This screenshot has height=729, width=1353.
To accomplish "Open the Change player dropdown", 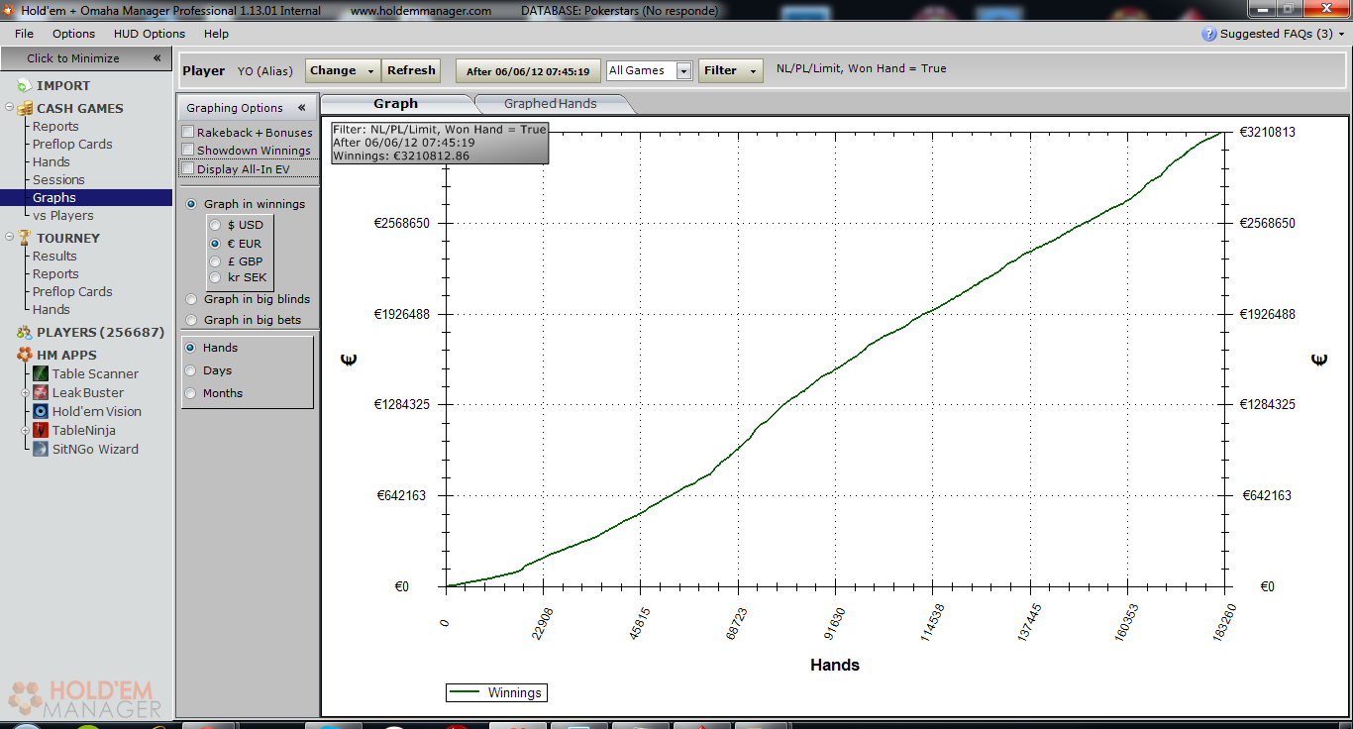I will coord(343,70).
